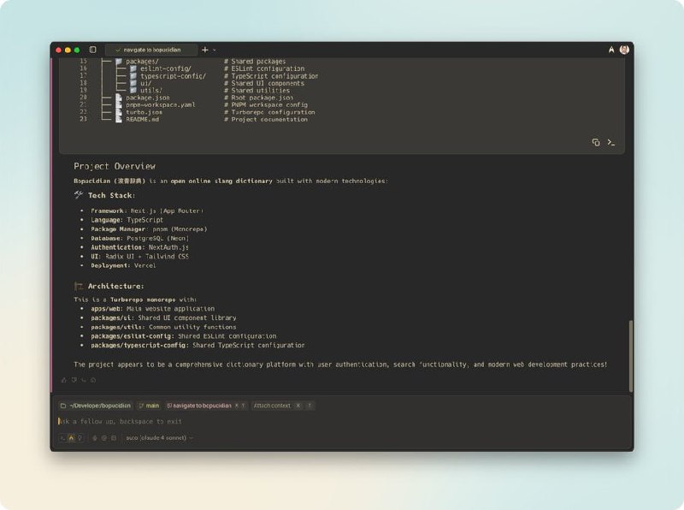This screenshot has width=684, height=510.
Task: Click the pnpm-workspace.yaml filename
Action: click(x=161, y=104)
